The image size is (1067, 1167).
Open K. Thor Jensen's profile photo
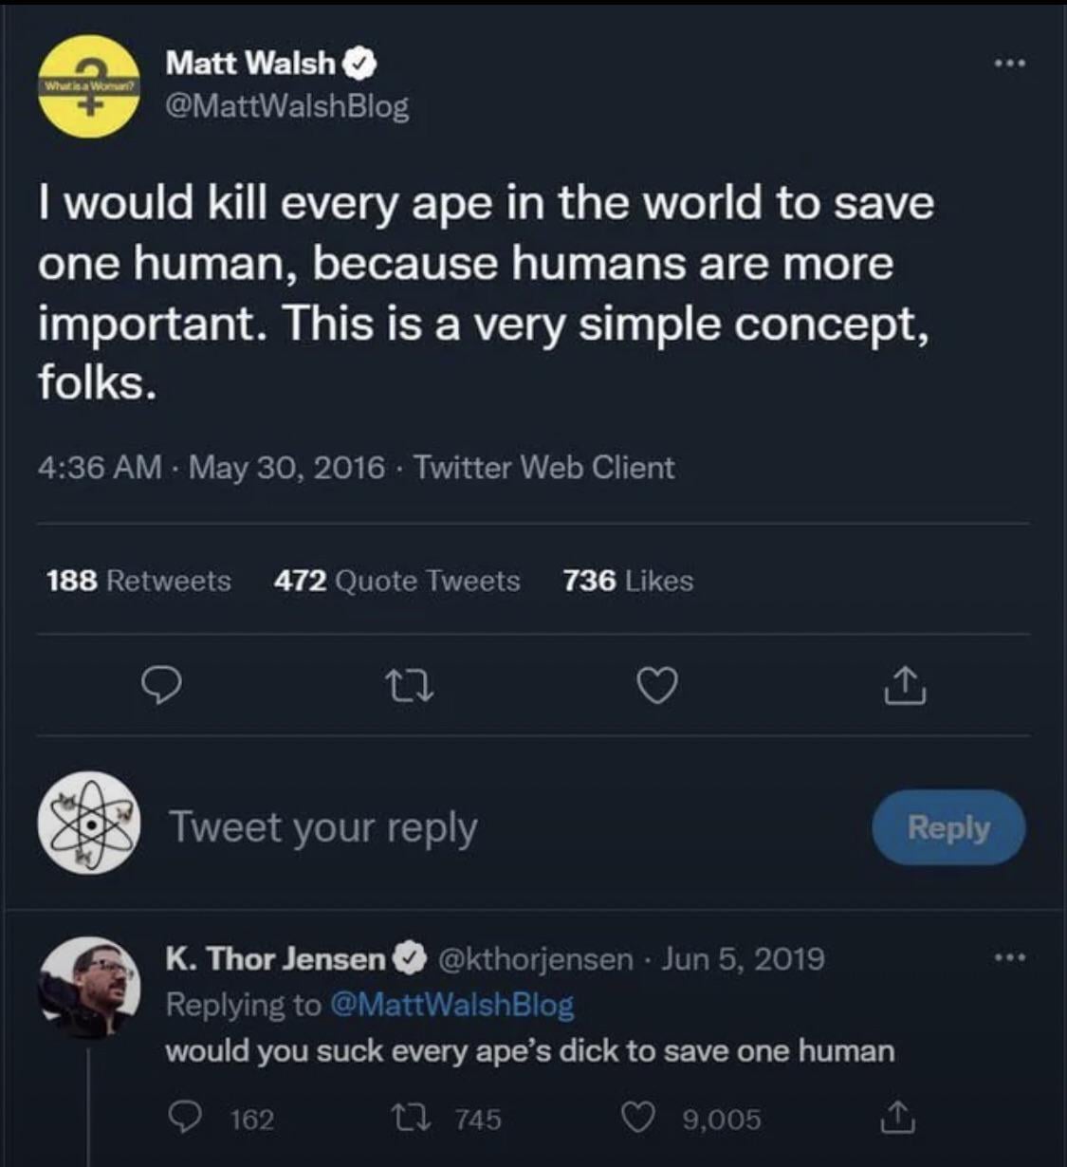coord(88,987)
